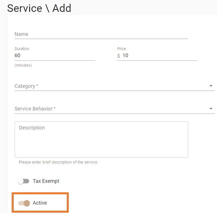This screenshot has width=217, height=214.
Task: Click the Active label text
Action: coord(40,203)
